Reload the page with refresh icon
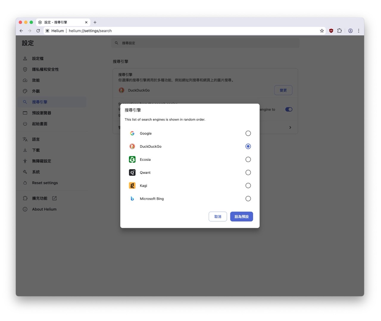The width and height of the screenshot is (381, 321). pos(38,31)
